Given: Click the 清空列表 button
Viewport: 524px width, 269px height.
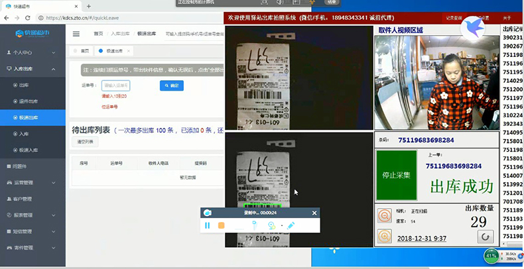Looking at the screenshot, I should 85,142.
